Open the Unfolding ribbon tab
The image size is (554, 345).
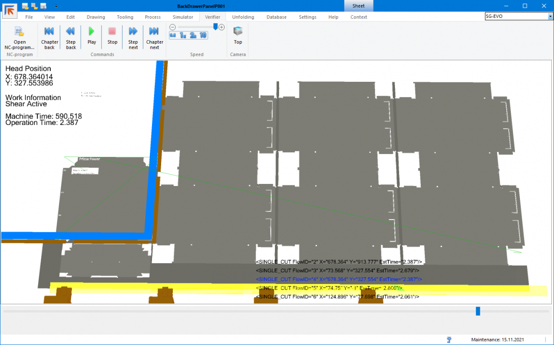click(243, 17)
